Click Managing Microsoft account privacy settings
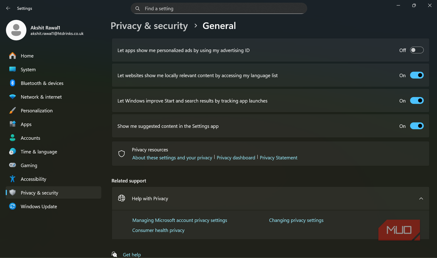Screen dimensions: 437x258 (180, 220)
